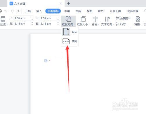Click the 纸张方向 orientation icon

pyautogui.click(x=69, y=19)
